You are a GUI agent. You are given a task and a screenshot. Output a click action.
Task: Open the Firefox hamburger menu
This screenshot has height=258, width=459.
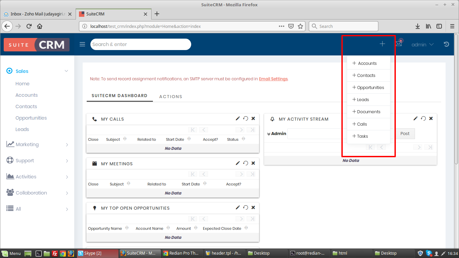(452, 26)
